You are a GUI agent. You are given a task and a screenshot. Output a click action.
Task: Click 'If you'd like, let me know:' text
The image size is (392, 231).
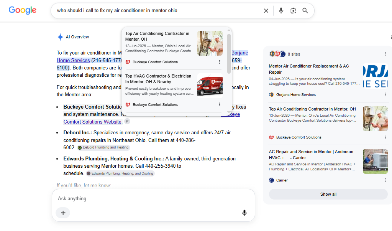[x=84, y=185]
